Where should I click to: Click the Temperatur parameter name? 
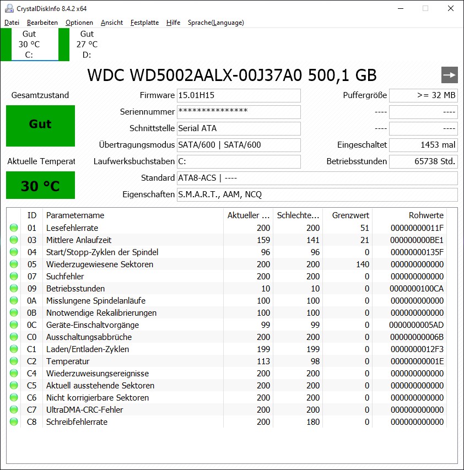click(68, 361)
